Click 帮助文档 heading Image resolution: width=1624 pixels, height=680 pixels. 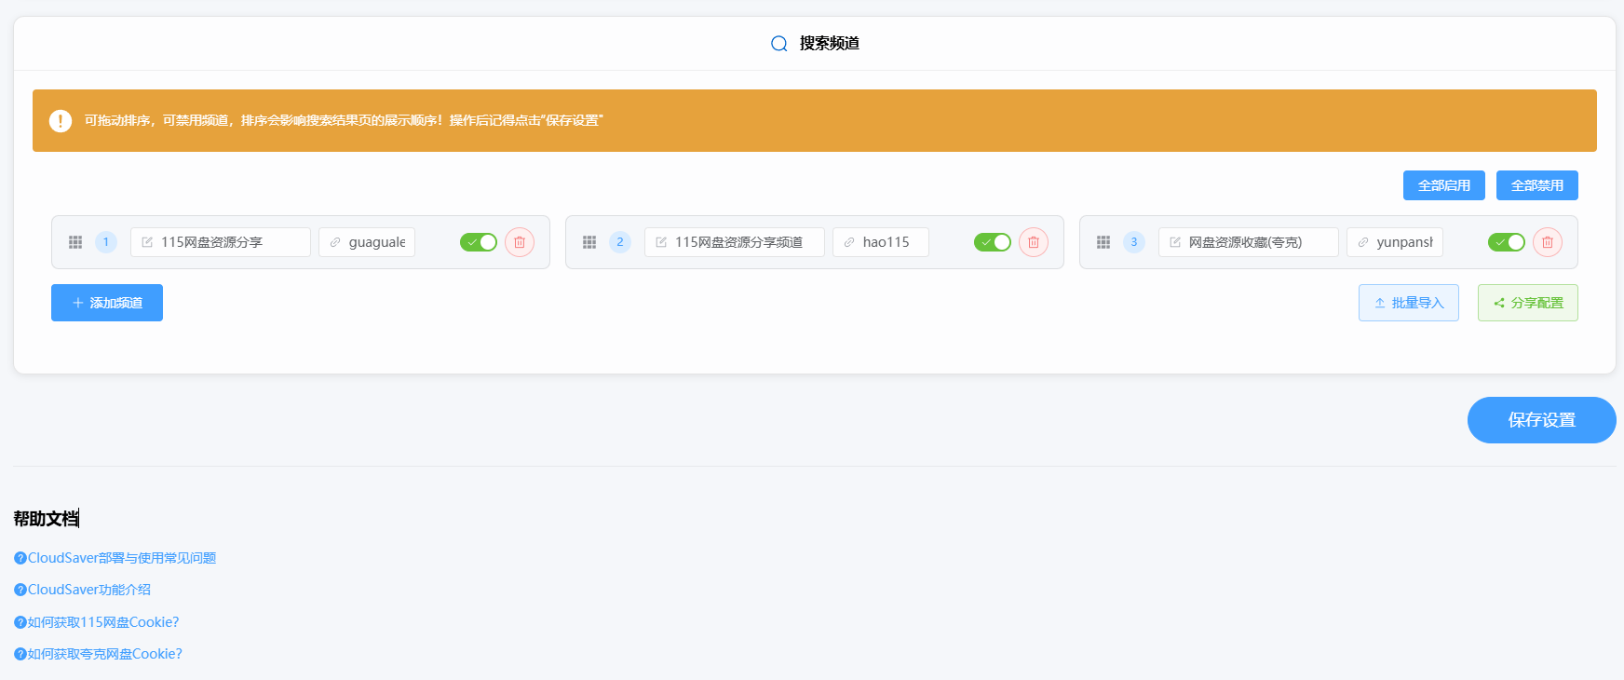pos(47,519)
